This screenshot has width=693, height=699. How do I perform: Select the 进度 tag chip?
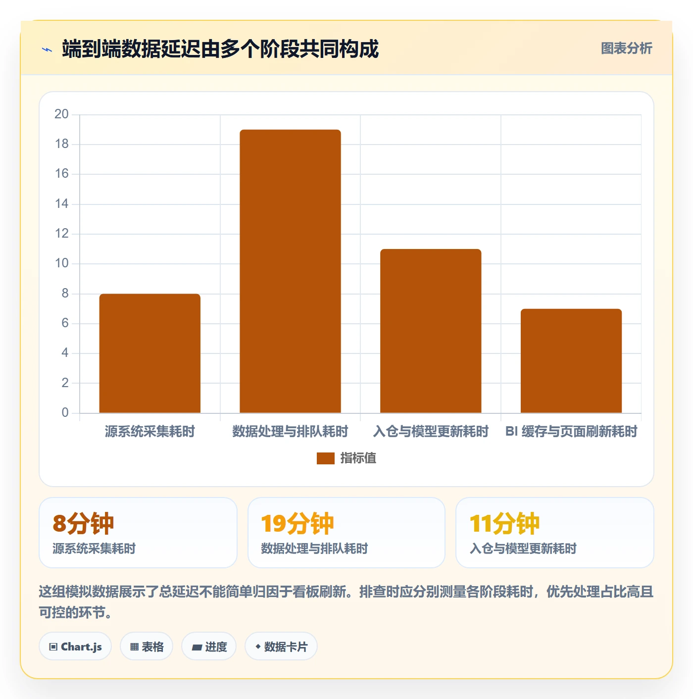[209, 647]
